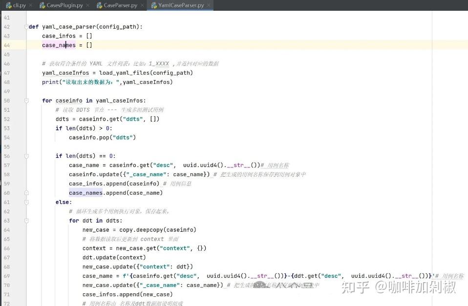The width and height of the screenshot is (468, 306).
Task: Close the CaseParser.py tab with its X
Action: (x=140, y=5)
